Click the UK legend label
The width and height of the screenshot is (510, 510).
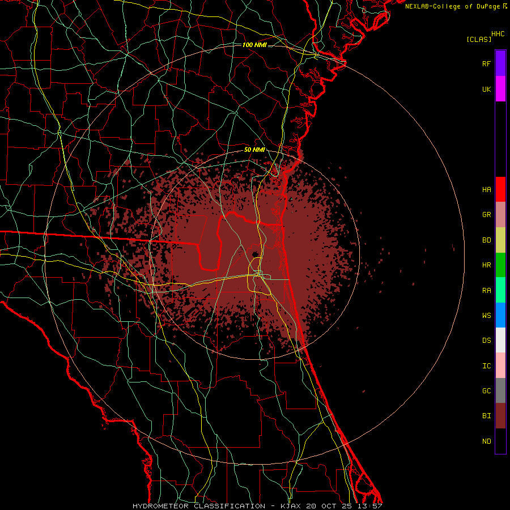pyautogui.click(x=486, y=89)
